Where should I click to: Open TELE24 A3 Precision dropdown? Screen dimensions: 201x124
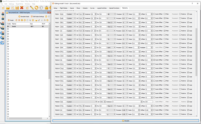coord(125,110)
